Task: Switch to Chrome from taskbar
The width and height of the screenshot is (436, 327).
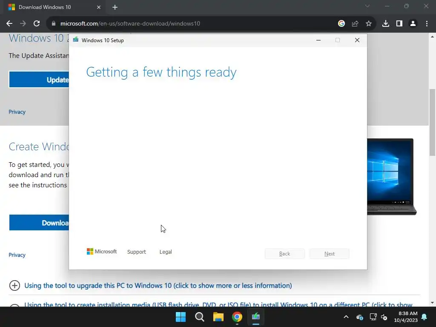Action: [x=237, y=317]
